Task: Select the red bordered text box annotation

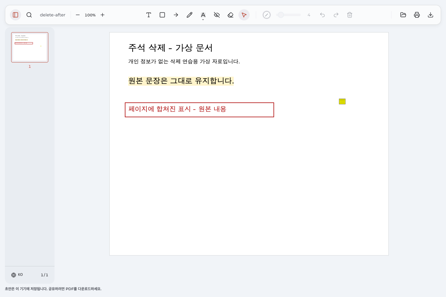Action: 199,110
